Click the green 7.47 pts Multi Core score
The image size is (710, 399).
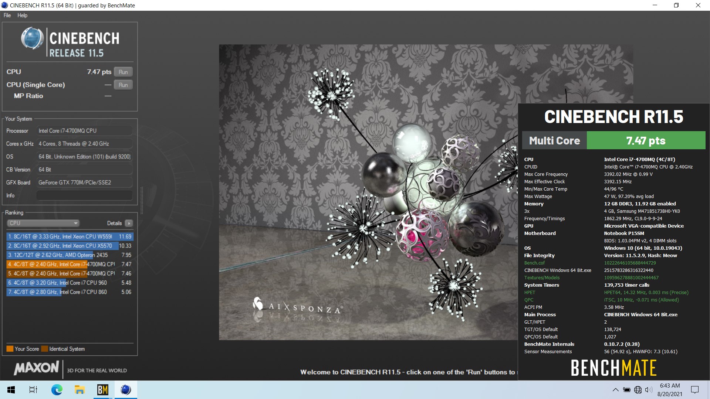(646, 140)
